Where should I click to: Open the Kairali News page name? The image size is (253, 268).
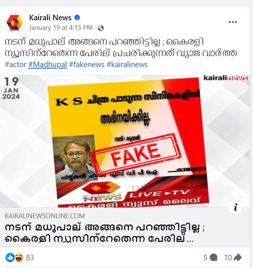pos(50,18)
